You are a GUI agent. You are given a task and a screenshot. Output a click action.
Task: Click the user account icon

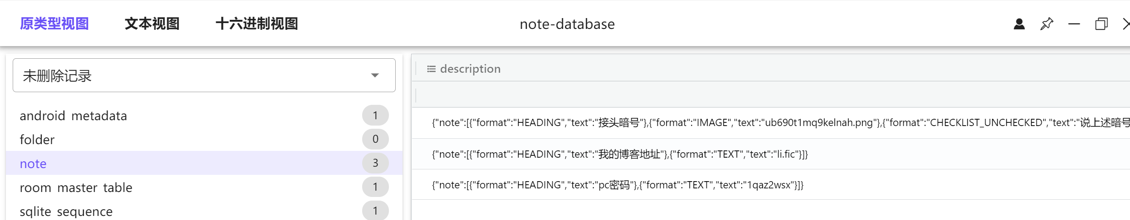point(1019,24)
